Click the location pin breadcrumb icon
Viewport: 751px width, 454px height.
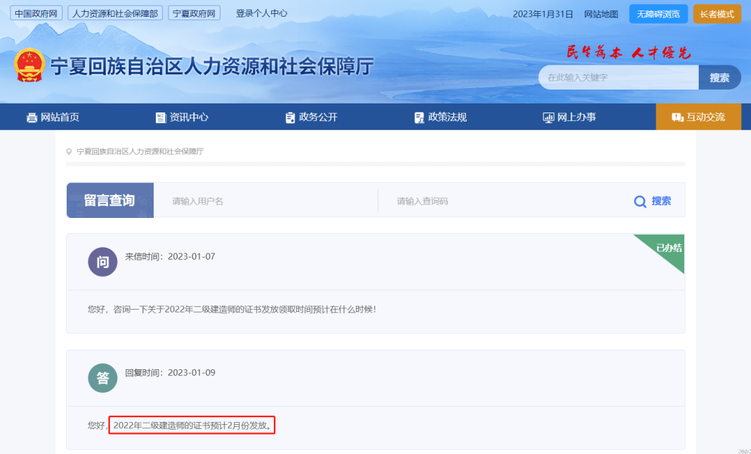69,151
